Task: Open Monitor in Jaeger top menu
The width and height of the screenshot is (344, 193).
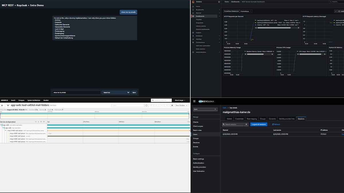Action: 46,100
